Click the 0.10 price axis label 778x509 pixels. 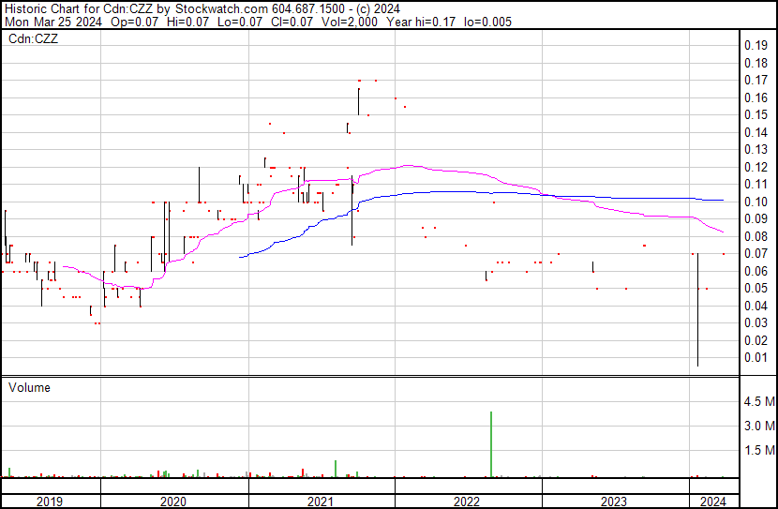point(755,202)
